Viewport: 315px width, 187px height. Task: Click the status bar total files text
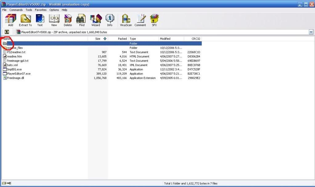click(191, 183)
